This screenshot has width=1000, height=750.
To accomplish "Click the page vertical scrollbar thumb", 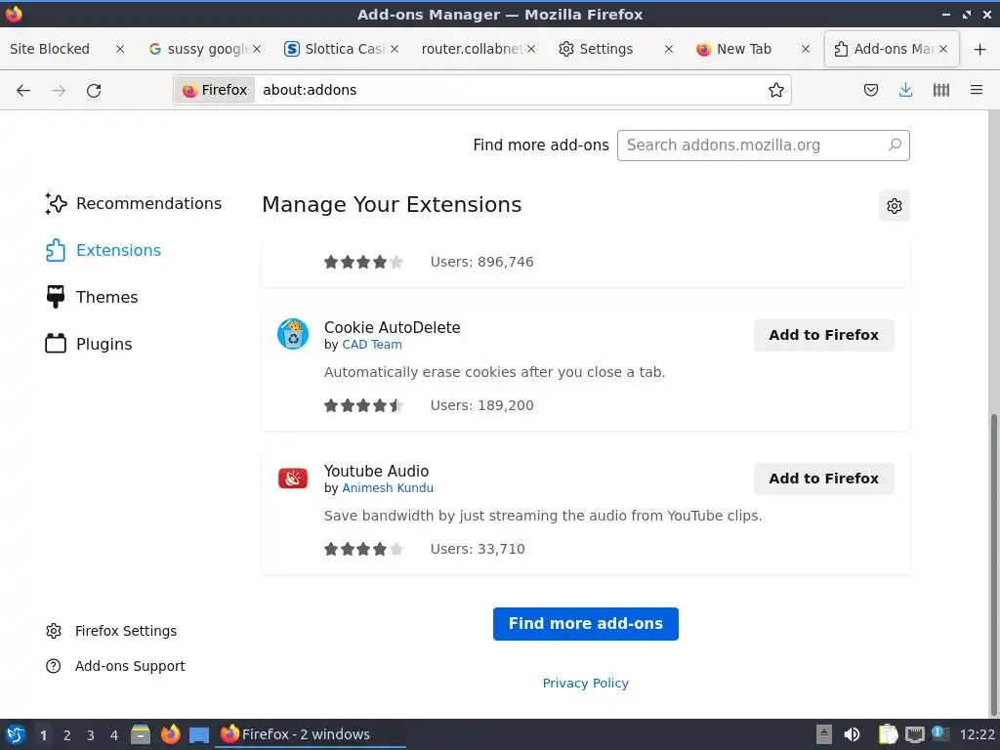I will point(993,564).
